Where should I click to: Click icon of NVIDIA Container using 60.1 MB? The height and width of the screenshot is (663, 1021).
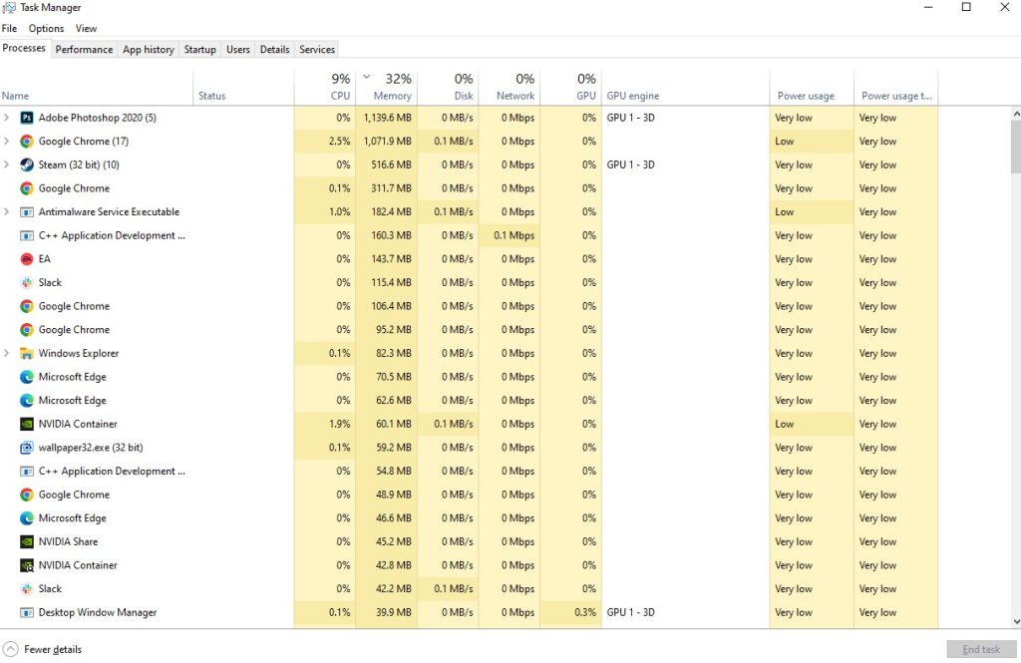pos(27,424)
